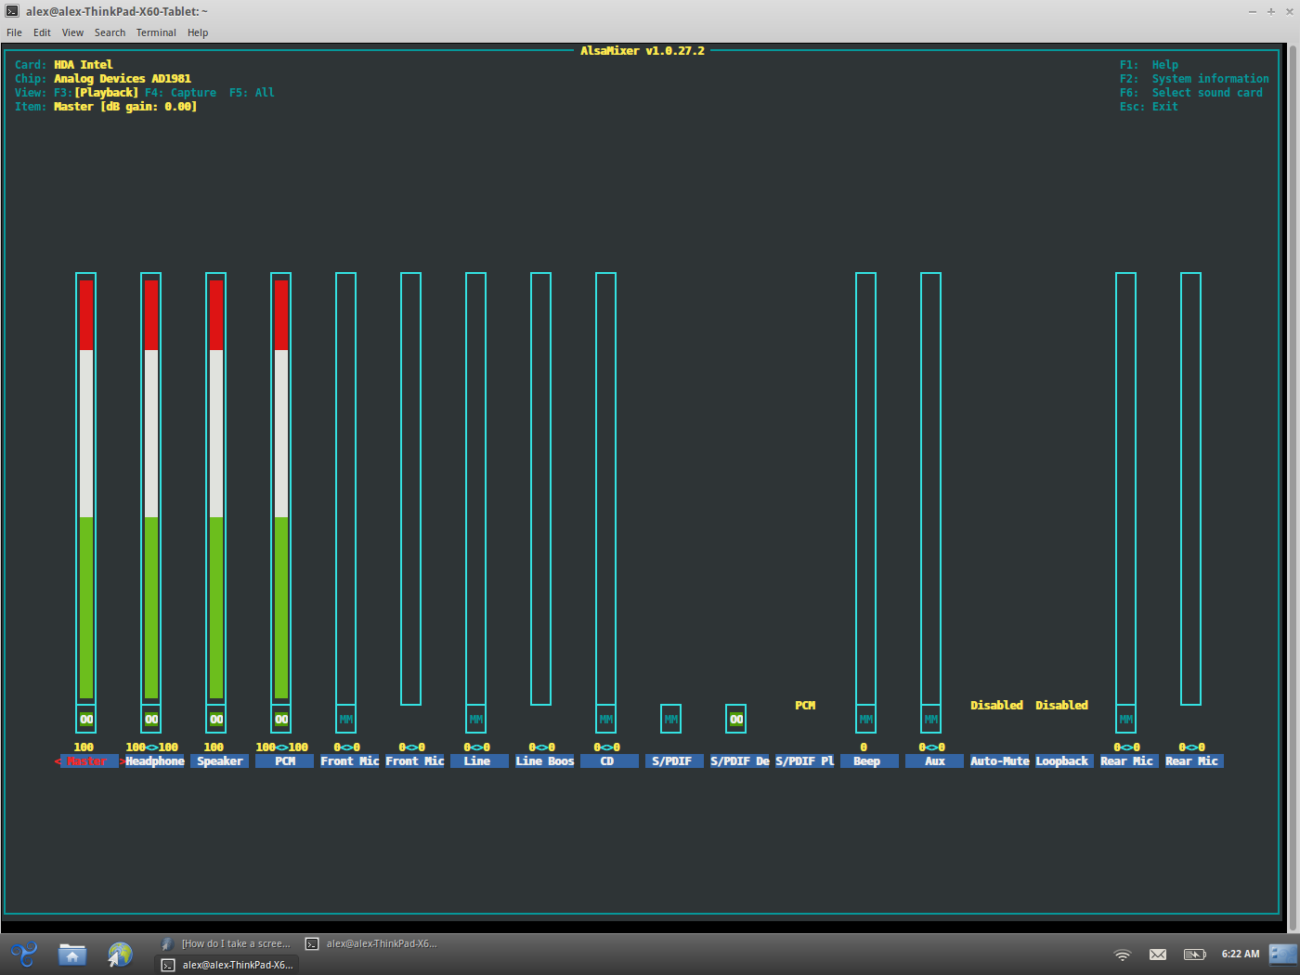Toggle the Auto-Mute Disabled setting
1300x975 pixels.
pos(996,706)
